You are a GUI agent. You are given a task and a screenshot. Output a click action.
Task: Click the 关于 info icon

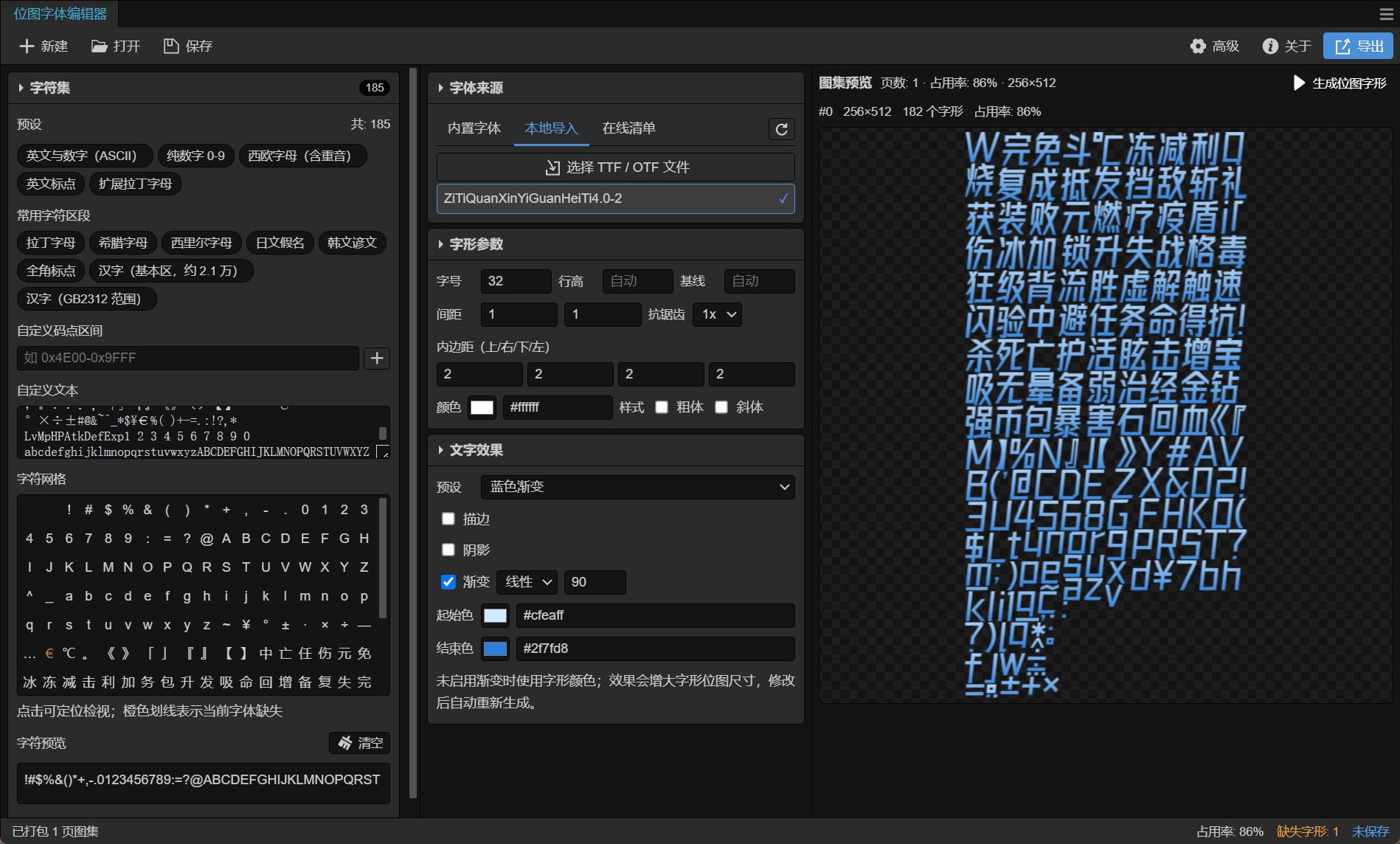(x=1269, y=46)
